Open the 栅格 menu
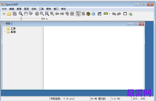 pos(49,9)
